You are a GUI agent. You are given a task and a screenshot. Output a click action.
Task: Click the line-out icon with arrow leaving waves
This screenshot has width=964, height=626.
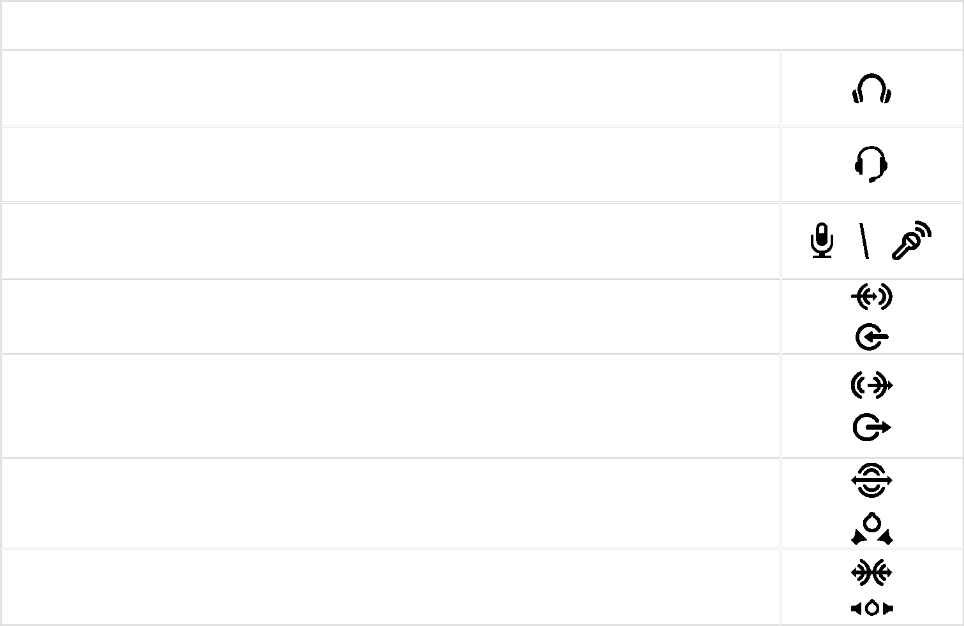pyautogui.click(x=872, y=386)
